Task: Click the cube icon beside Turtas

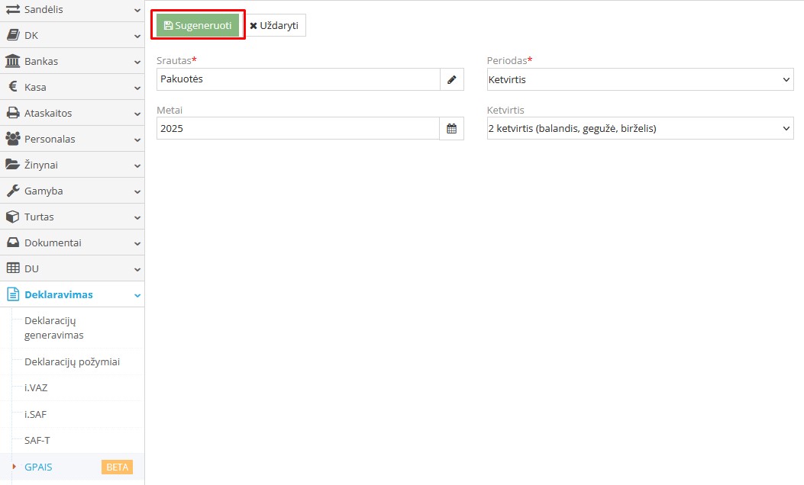Action: [13, 217]
